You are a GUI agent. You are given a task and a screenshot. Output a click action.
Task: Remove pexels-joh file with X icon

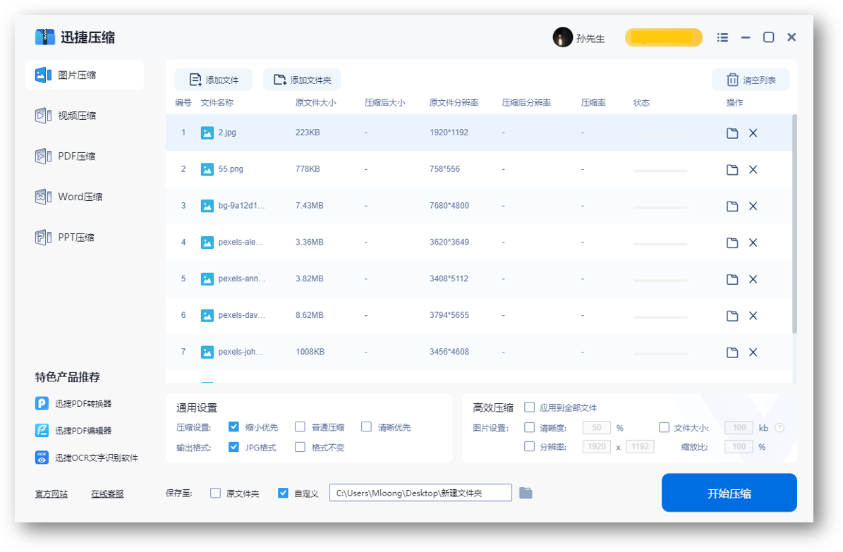tap(753, 352)
